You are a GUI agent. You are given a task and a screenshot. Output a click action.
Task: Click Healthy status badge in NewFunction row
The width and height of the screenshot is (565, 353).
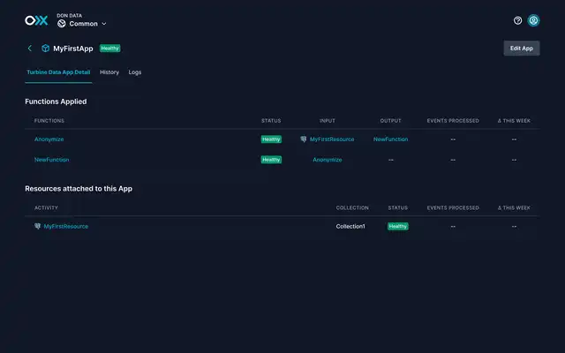tap(271, 160)
